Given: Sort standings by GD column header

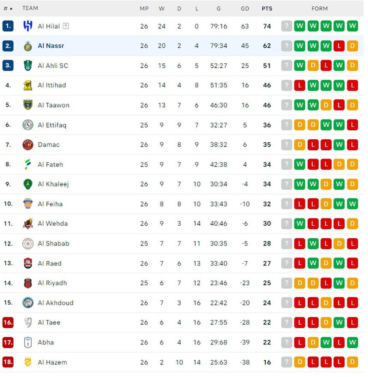Looking at the screenshot, I should pos(245,8).
